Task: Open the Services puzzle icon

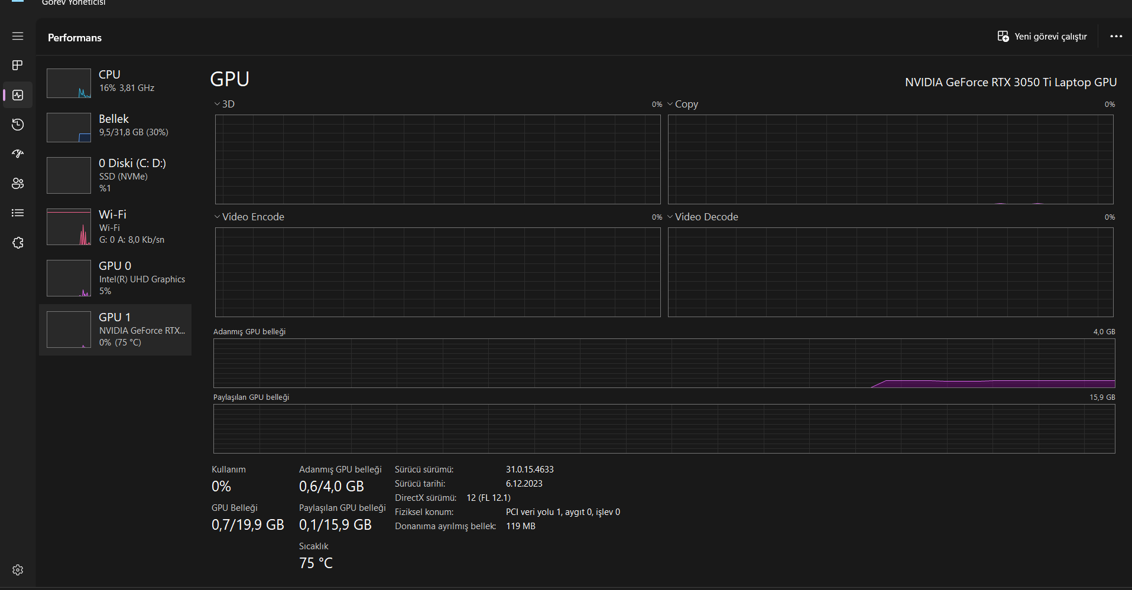Action: (x=18, y=243)
